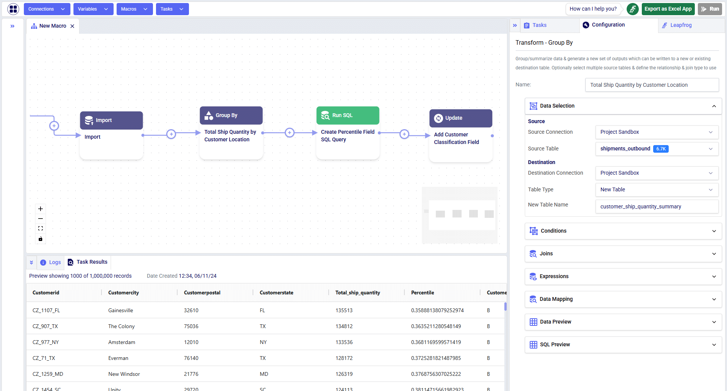The height and width of the screenshot is (391, 727).
Task: Edit the New Table Name field
Action: tap(657, 206)
